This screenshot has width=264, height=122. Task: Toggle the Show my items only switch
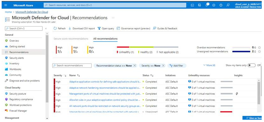click(x=252, y=66)
